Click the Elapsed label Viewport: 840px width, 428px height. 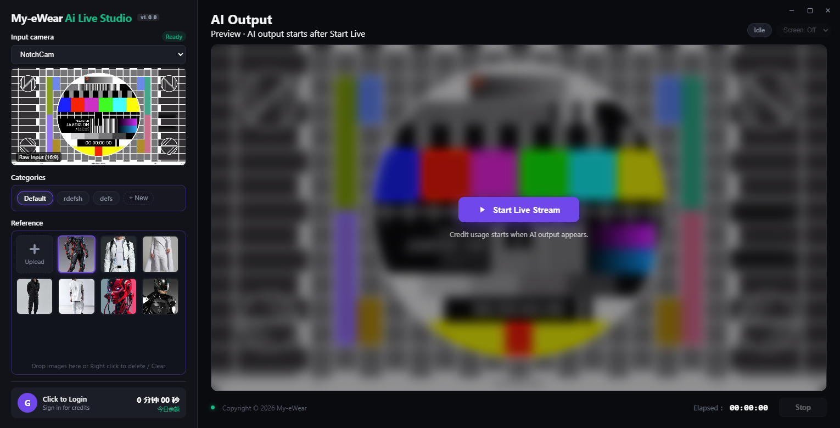point(708,408)
